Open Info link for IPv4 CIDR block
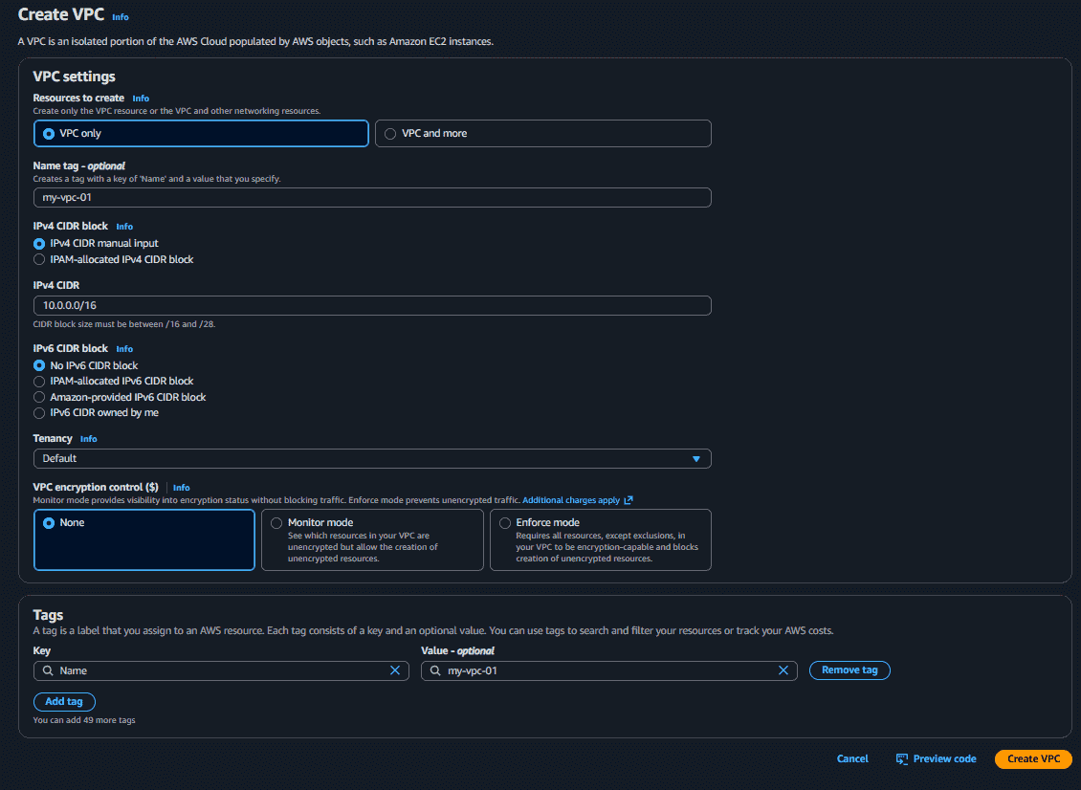This screenshot has height=790, width=1081. 124,227
